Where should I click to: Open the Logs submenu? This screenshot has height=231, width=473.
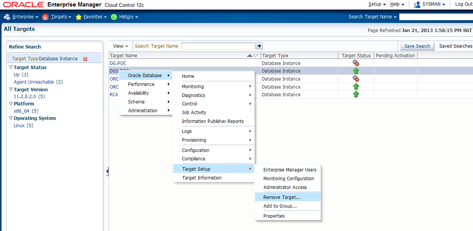tap(214, 131)
